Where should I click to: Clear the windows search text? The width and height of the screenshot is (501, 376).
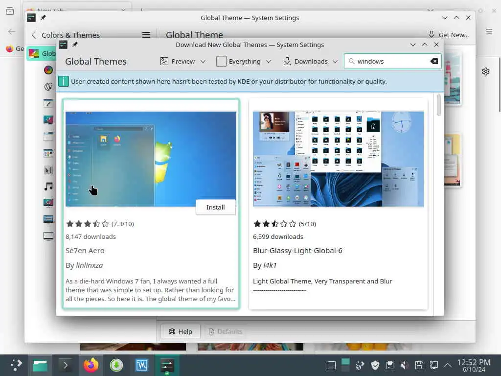(x=434, y=61)
